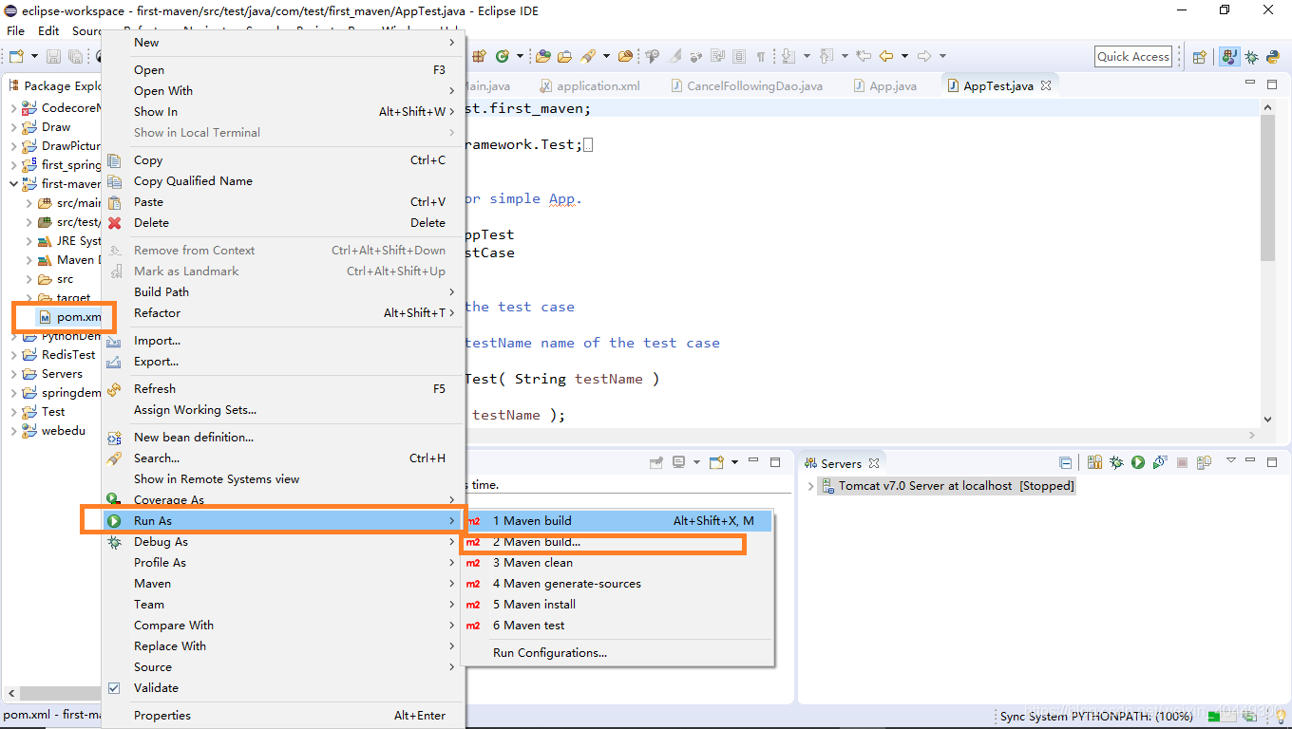Click 'Sync System PYTHONPATH' status text
Viewport: 1292px width, 729px height.
(x=1096, y=717)
